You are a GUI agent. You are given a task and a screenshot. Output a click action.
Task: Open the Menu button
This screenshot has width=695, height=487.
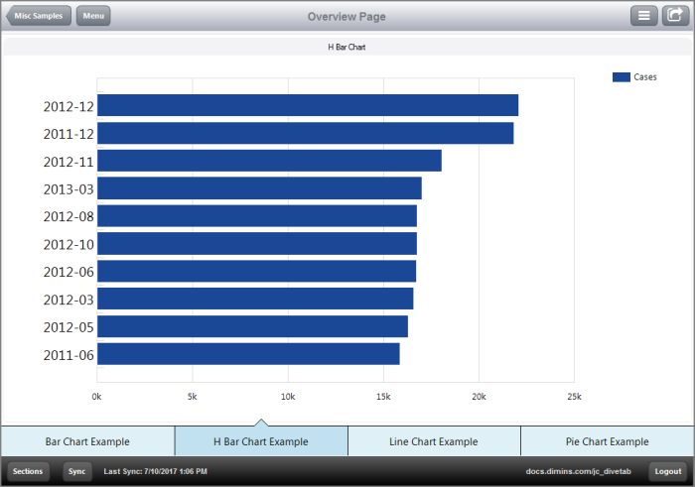tap(93, 16)
